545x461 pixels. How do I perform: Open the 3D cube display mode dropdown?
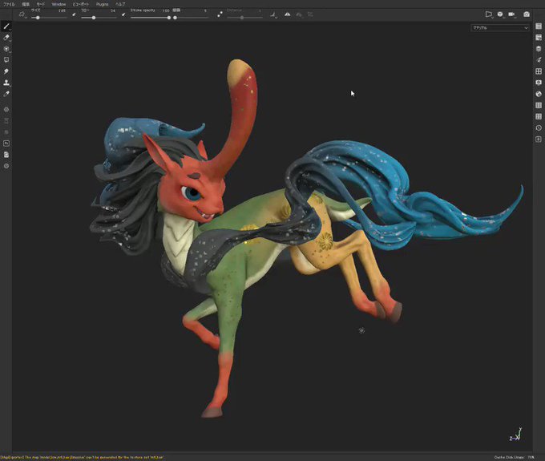[500, 14]
